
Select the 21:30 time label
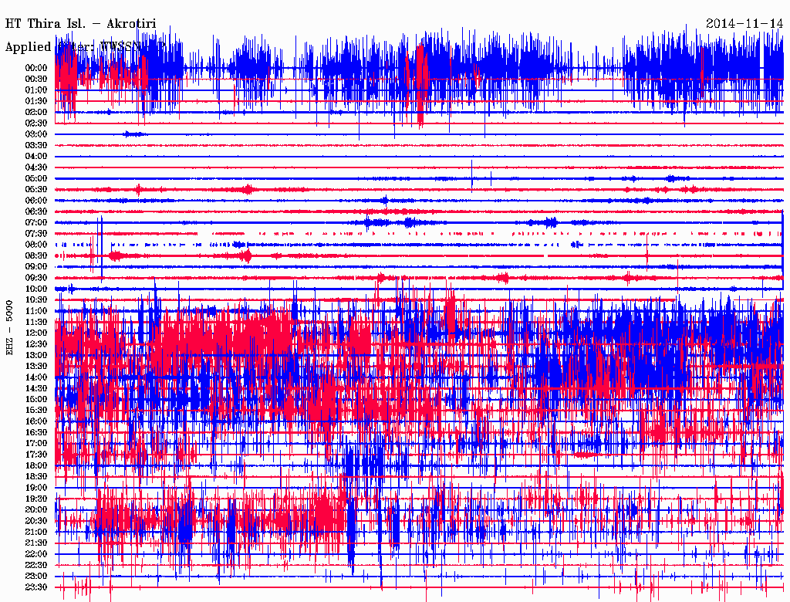(x=35, y=543)
